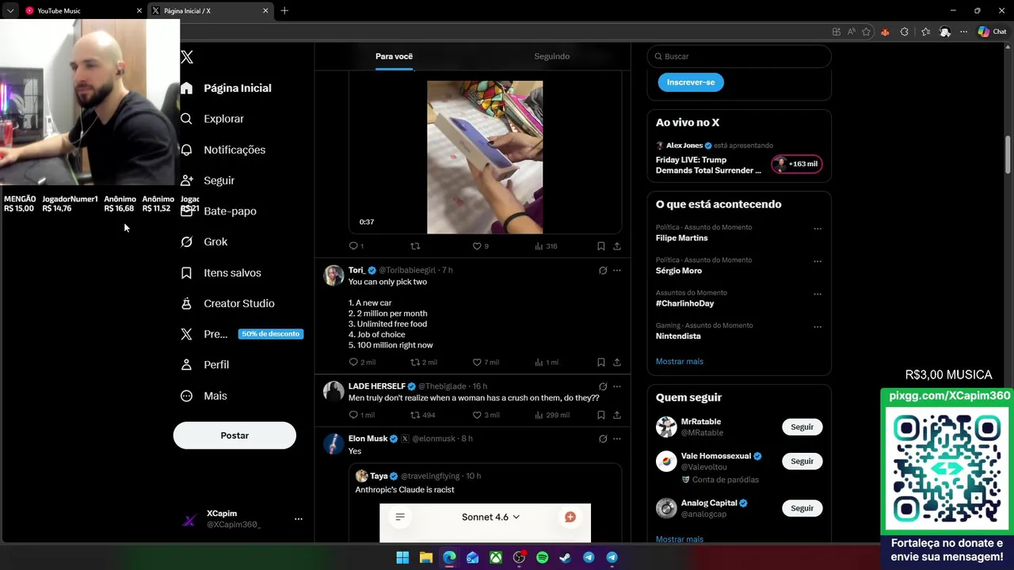Open Bate-papo in sidebar

[x=219, y=211]
